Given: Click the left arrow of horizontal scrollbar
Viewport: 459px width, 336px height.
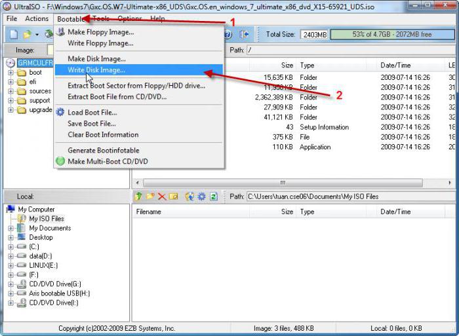Looking at the screenshot, I should pyautogui.click(x=138, y=183).
